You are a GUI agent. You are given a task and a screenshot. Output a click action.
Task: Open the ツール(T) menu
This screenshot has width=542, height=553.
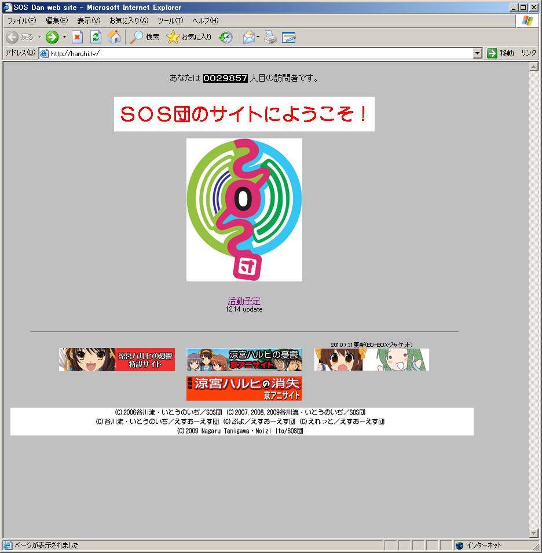pos(170,21)
